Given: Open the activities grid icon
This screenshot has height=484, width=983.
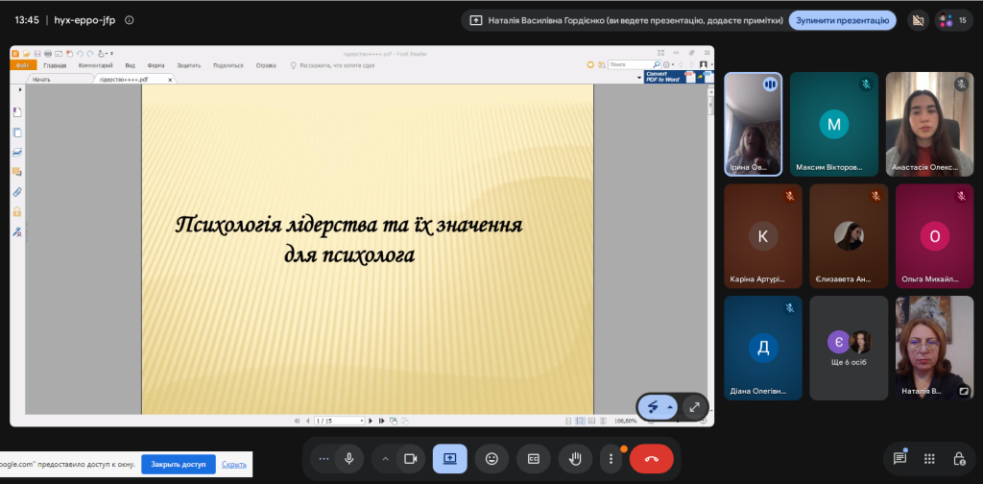Looking at the screenshot, I should [x=929, y=458].
